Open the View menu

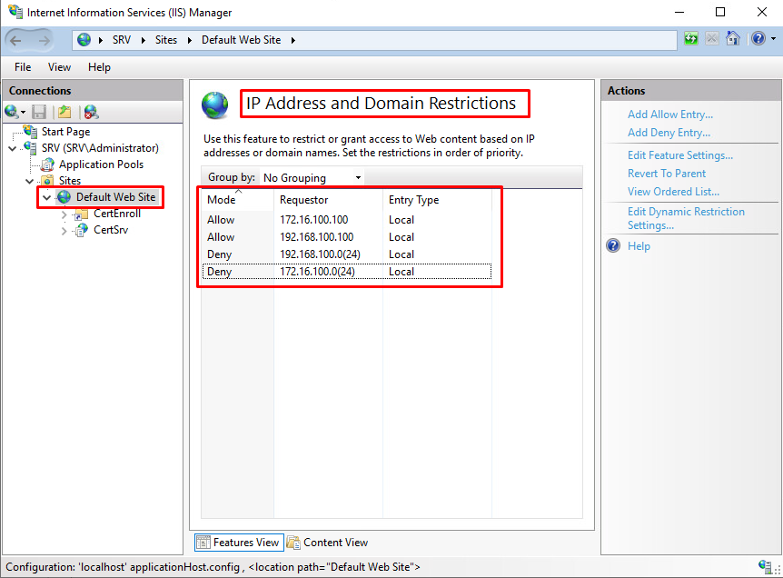(x=59, y=67)
